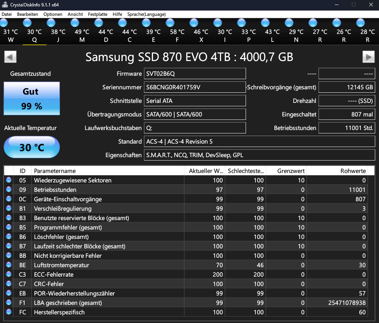Viewport: 379px width, 323px height.
Task: Select drive R at 27 °C
Action: (320, 31)
